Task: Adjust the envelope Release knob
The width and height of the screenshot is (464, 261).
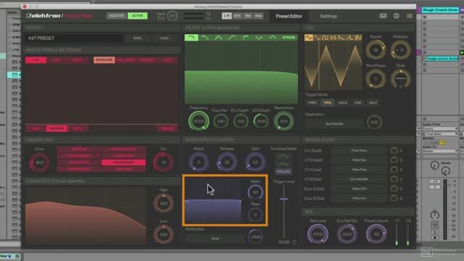Action: (x=227, y=162)
